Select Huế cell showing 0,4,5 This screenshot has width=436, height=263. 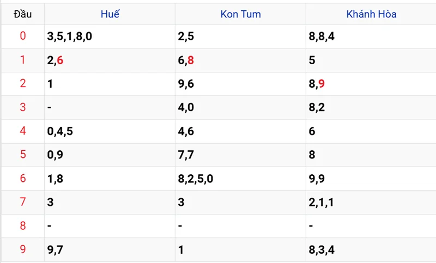[60, 131]
